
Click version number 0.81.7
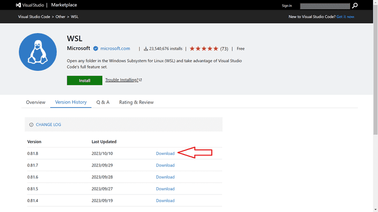33,165
